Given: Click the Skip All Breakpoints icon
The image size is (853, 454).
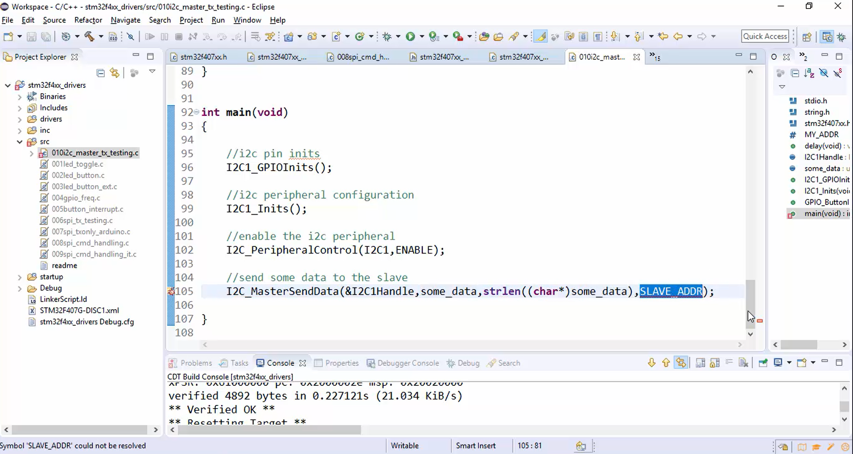Looking at the screenshot, I should tap(130, 37).
